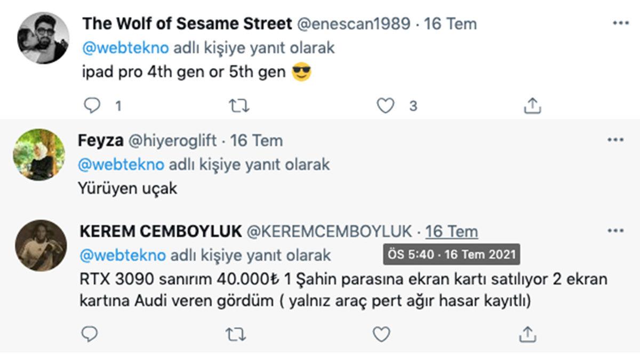Toggle the like heart on KEREM CEMBOYLUK's tweet
Screen dimensions: 640x360
click(380, 334)
